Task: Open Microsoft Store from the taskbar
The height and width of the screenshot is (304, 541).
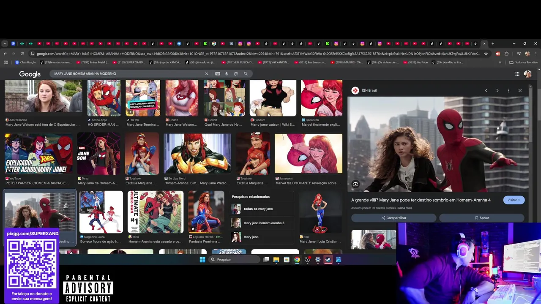Action: (x=287, y=260)
